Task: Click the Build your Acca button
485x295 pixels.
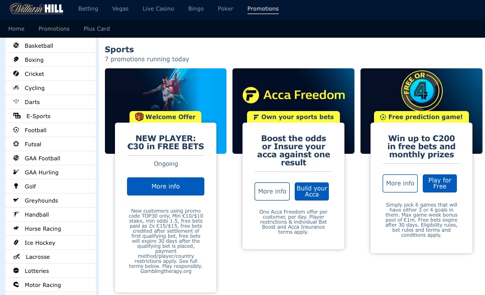Action: point(312,191)
